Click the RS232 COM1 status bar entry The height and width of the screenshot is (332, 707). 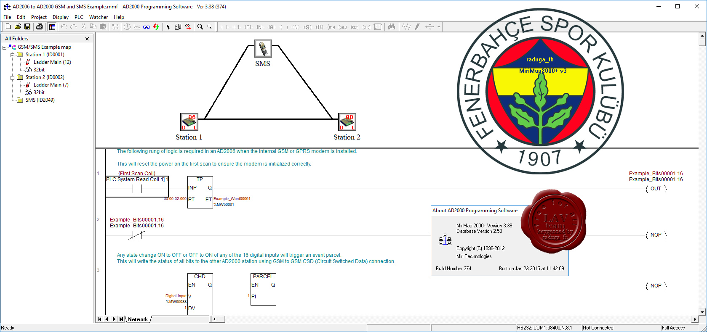click(549, 328)
